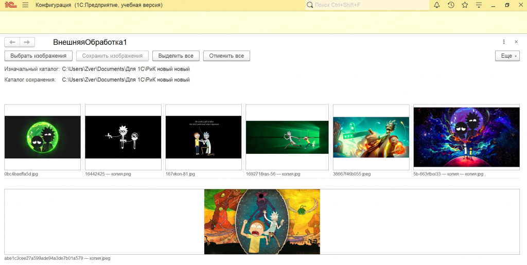Open notifications bell icon
The image size is (527, 265).
(x=436, y=5)
